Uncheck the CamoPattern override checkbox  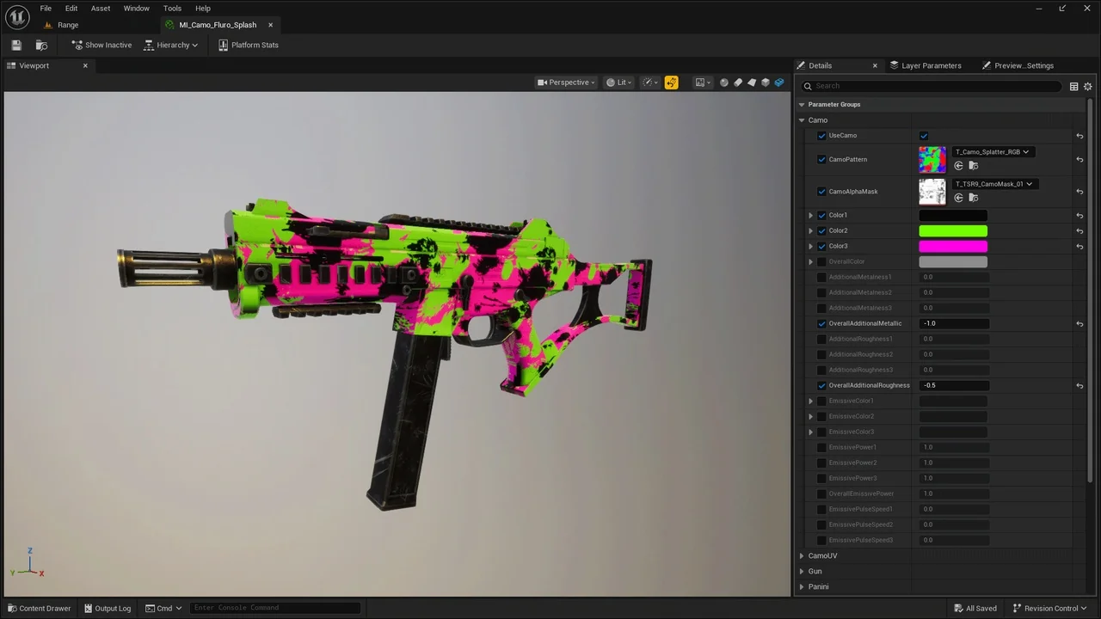pyautogui.click(x=821, y=160)
